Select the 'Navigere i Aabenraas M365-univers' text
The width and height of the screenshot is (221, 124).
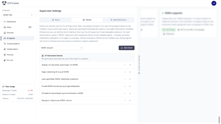tap(57, 101)
